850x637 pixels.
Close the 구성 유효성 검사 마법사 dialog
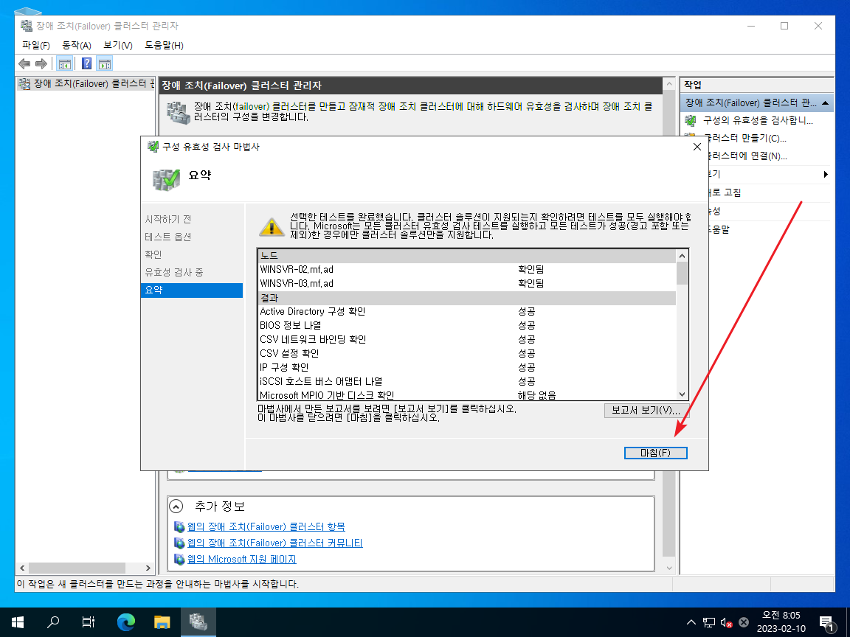(697, 147)
